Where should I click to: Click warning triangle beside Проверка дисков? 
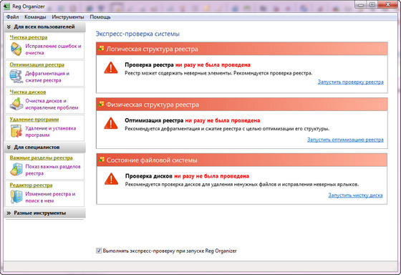(111, 179)
